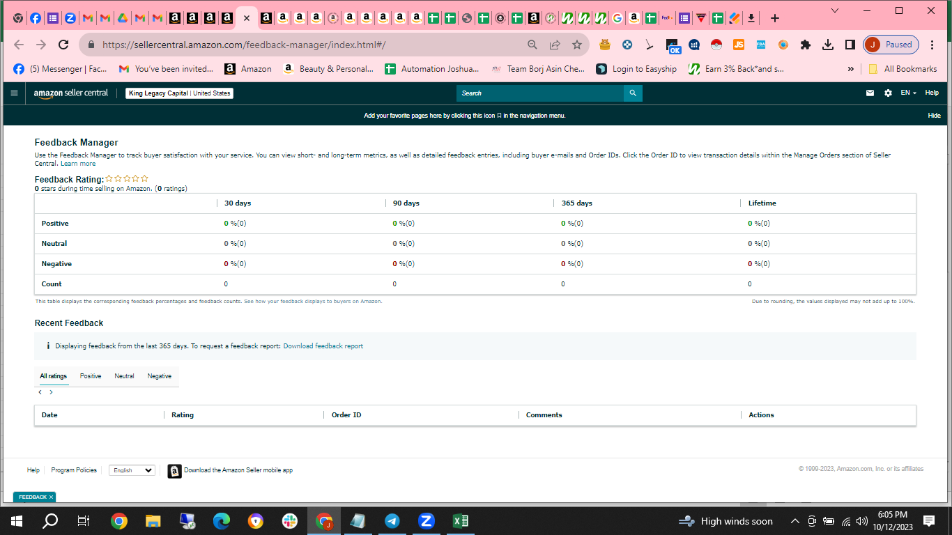The height and width of the screenshot is (535, 952).
Task: Open the Beauty & Personal bookmark
Action: (328, 69)
